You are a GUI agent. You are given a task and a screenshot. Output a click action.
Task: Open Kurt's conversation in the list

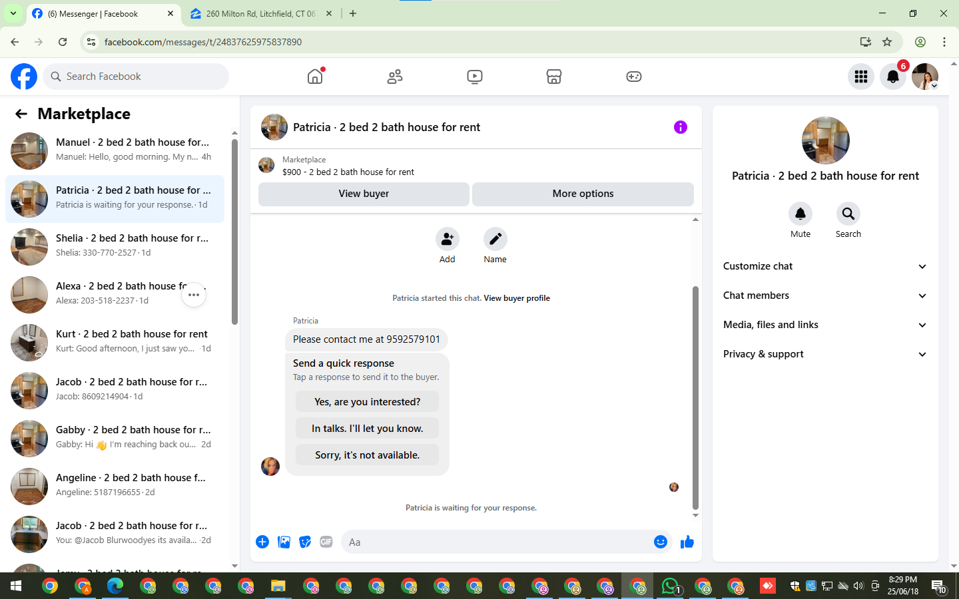(115, 342)
